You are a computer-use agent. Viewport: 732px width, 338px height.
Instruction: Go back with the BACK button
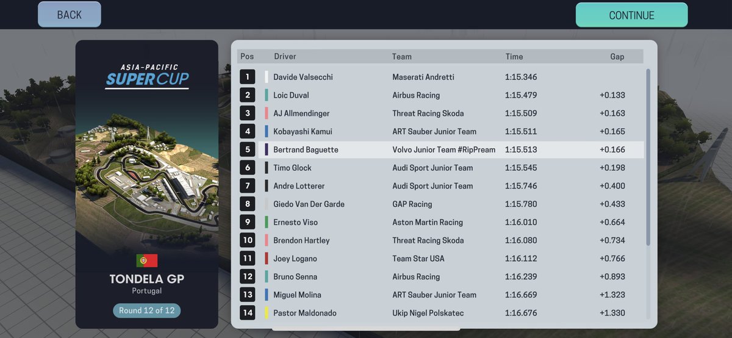70,15
